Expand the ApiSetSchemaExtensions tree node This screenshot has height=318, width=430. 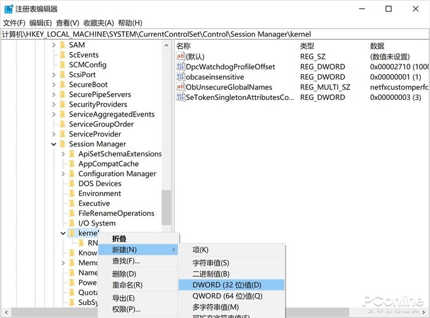coord(63,154)
